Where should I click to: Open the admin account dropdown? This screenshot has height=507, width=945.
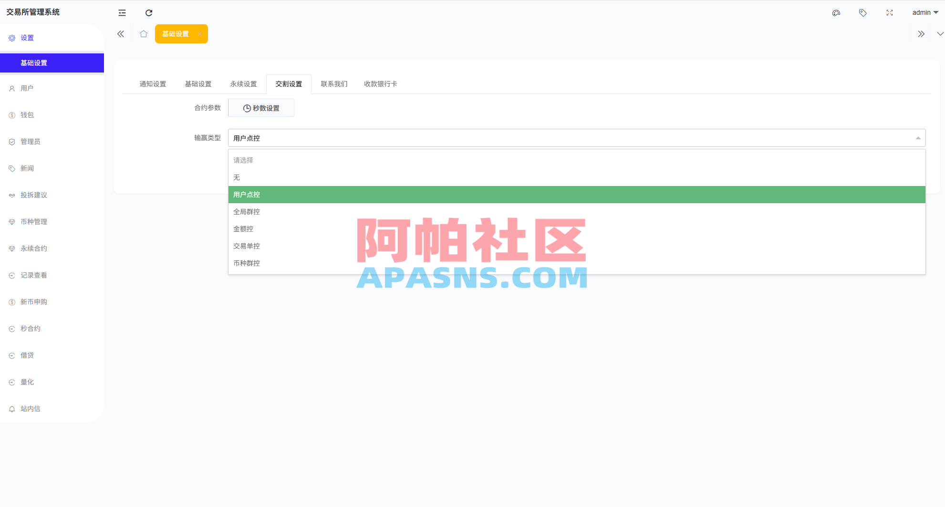click(924, 12)
